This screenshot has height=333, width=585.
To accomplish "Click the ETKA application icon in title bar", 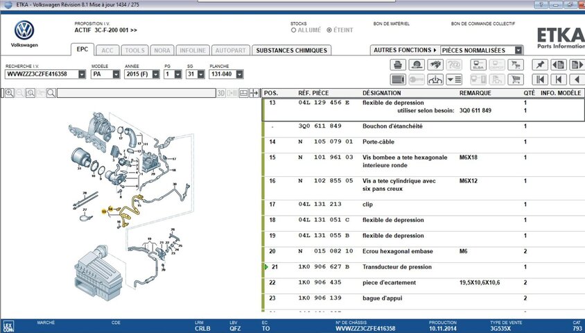I will coord(8,4).
